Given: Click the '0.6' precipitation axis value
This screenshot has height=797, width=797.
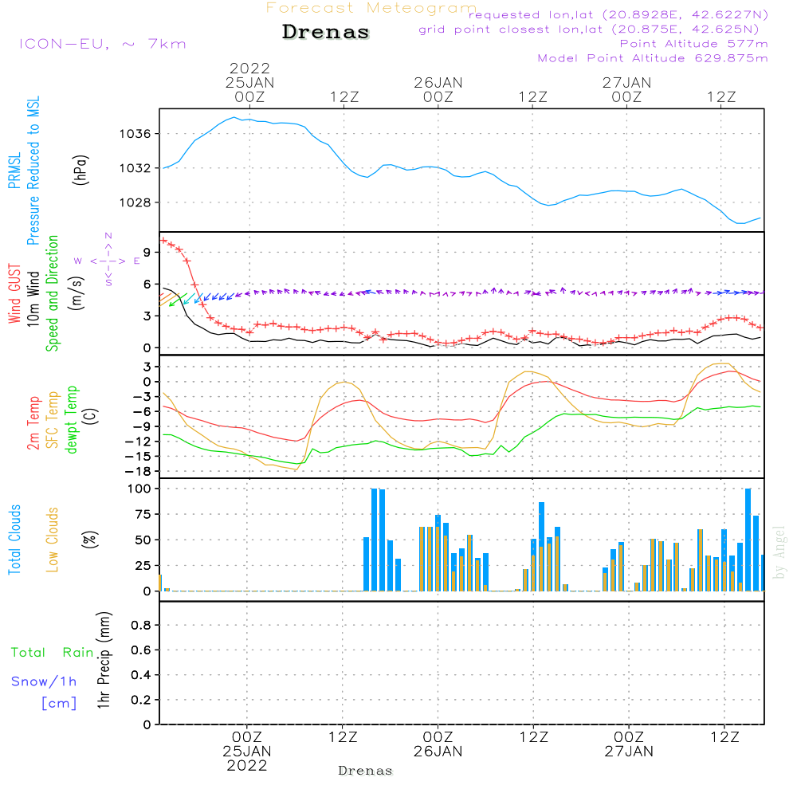Looking at the screenshot, I should tap(141, 650).
